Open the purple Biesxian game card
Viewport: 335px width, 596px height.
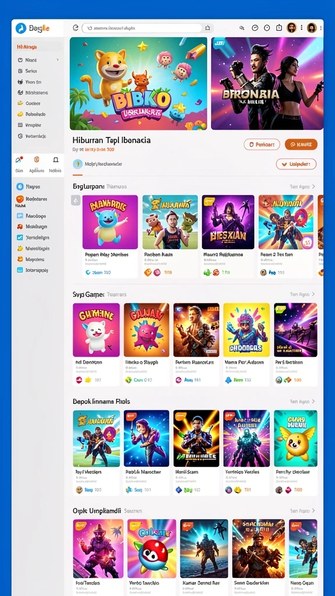tap(228, 222)
